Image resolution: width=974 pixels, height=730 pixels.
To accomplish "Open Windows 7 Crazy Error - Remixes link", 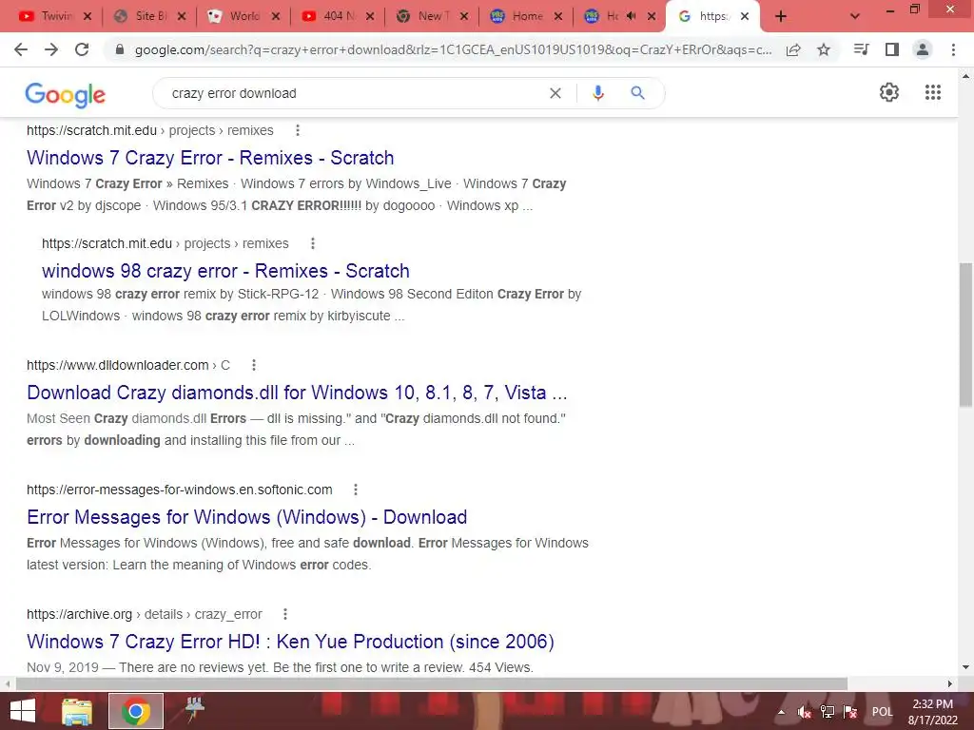I will [210, 158].
